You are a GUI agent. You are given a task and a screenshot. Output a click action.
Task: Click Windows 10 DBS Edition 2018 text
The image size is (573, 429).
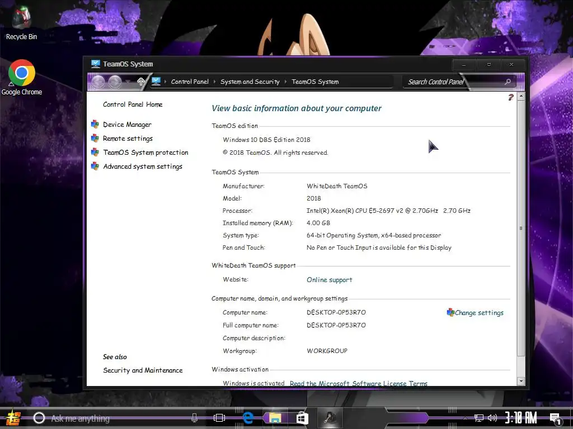point(266,140)
